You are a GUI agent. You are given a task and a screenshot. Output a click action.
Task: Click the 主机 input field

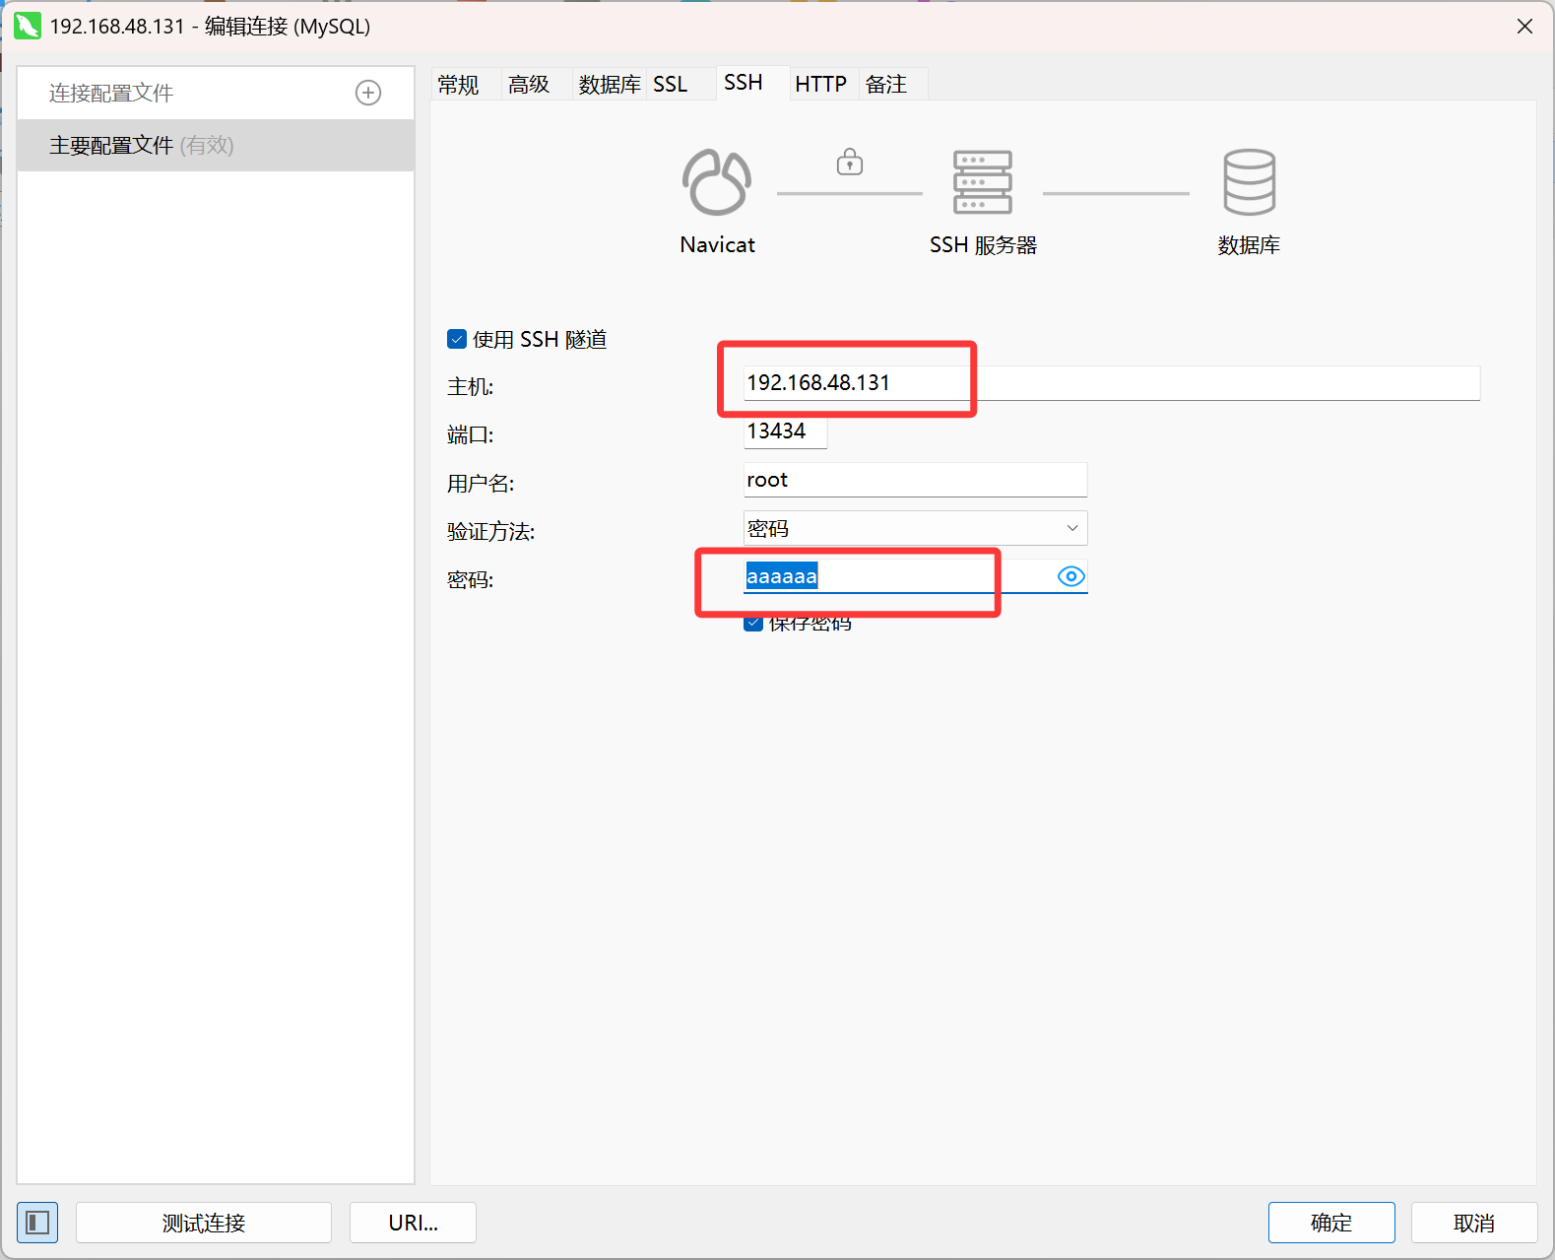coord(1112,382)
